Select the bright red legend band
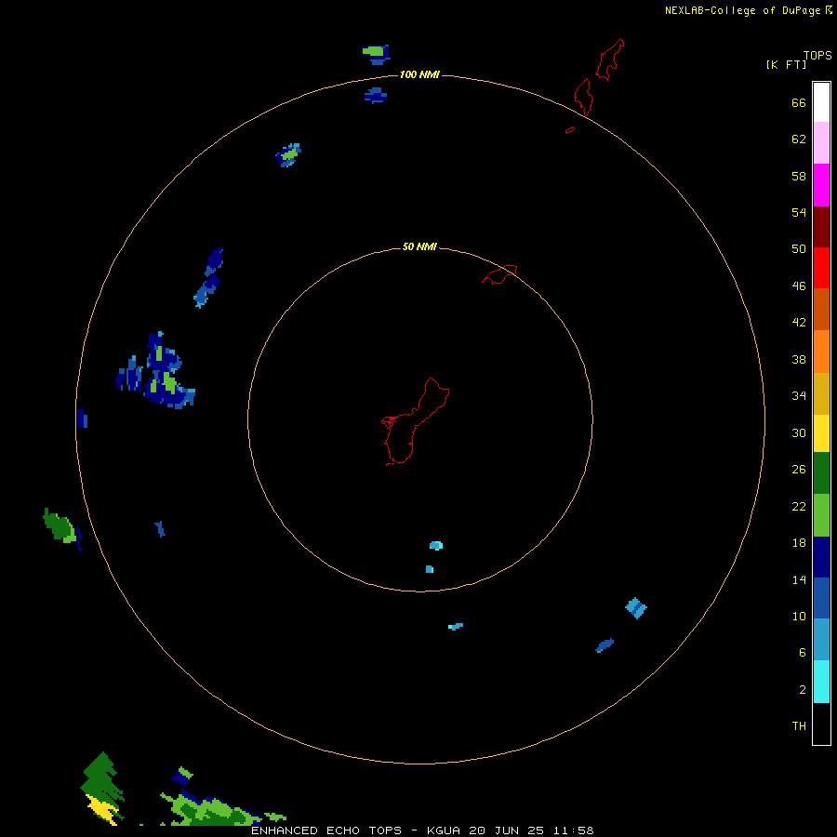This screenshot has width=837, height=837. point(821,268)
